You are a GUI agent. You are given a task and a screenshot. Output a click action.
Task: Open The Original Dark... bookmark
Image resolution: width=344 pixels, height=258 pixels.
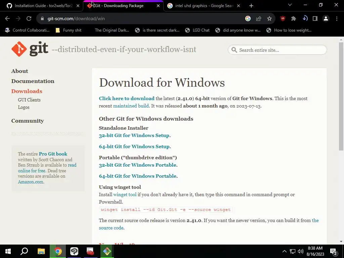click(112, 30)
